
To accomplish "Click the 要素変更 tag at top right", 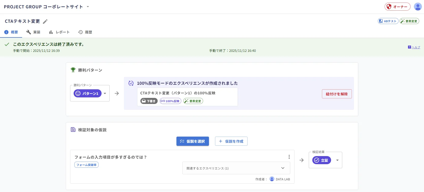I will click(409, 21).
